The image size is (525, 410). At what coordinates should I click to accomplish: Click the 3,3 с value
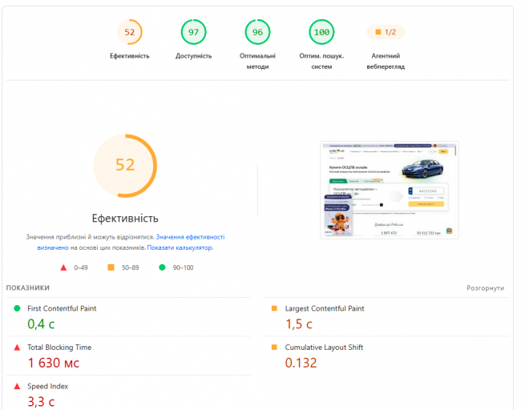[41, 402]
